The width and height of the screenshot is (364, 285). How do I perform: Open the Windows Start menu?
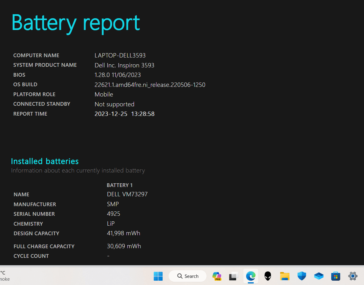158,276
